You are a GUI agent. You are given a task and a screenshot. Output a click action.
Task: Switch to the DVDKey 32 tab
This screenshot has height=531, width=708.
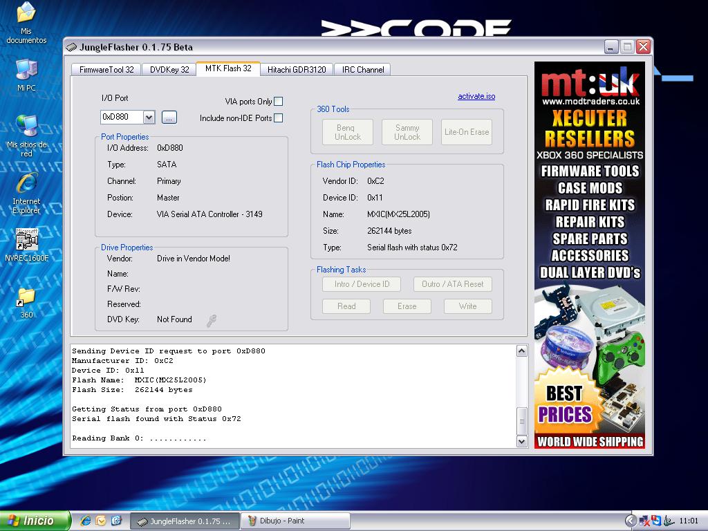[x=169, y=70]
